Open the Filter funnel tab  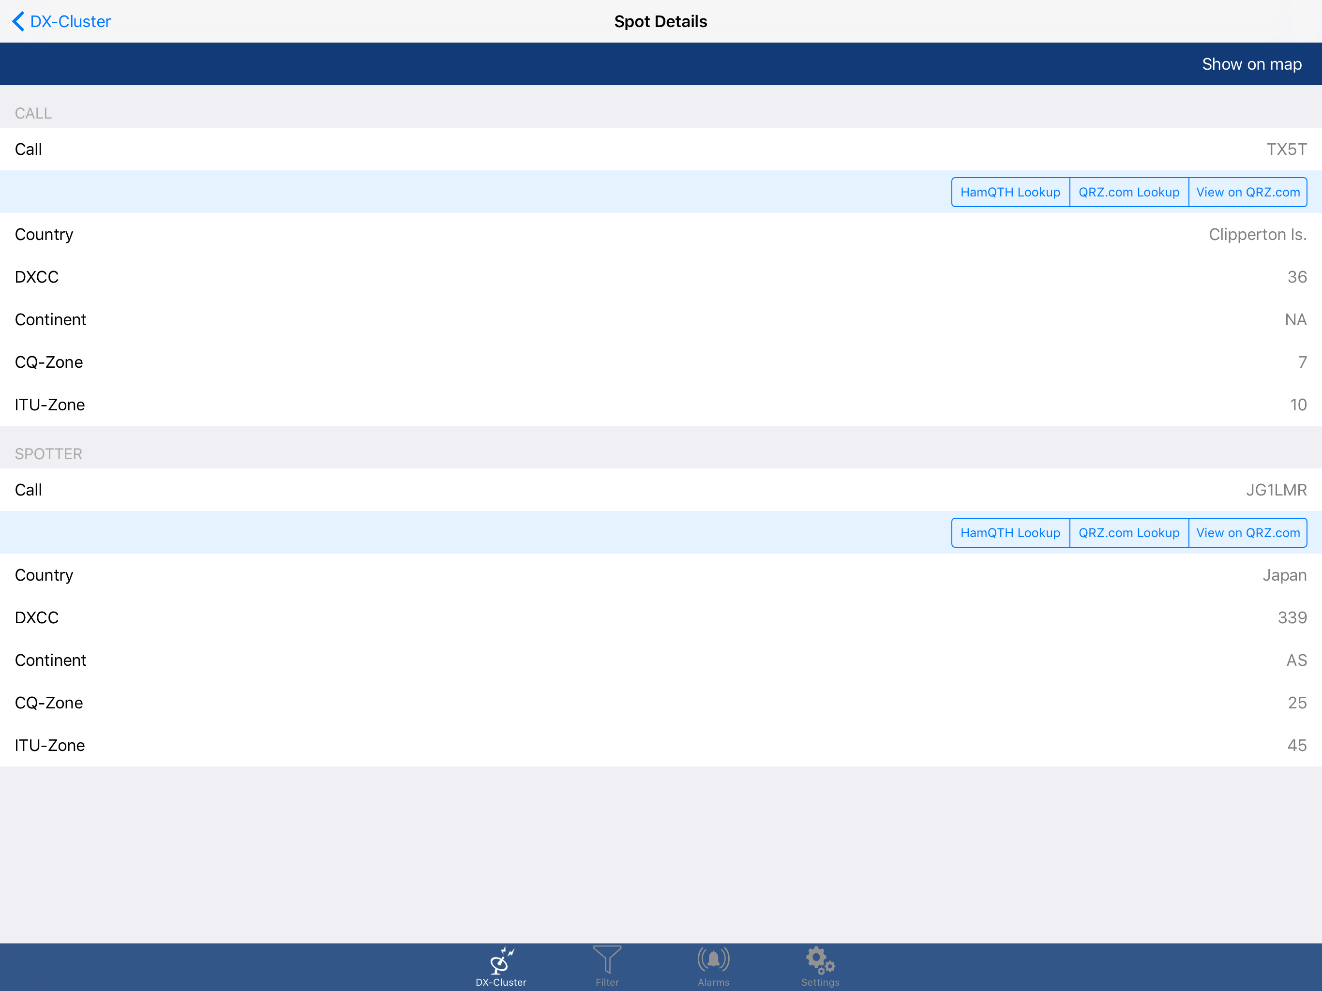(x=607, y=960)
